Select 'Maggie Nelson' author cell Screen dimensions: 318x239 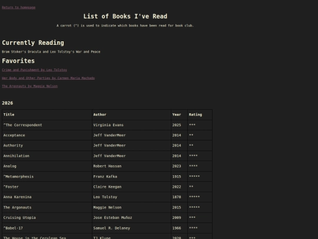[131, 208]
